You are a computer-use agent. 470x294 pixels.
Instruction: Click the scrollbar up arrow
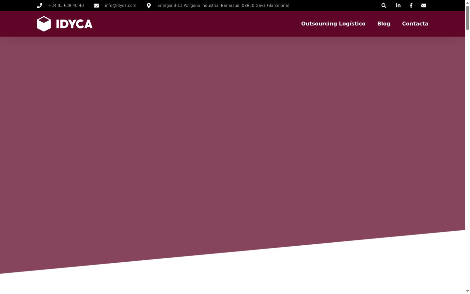(x=467, y=2)
